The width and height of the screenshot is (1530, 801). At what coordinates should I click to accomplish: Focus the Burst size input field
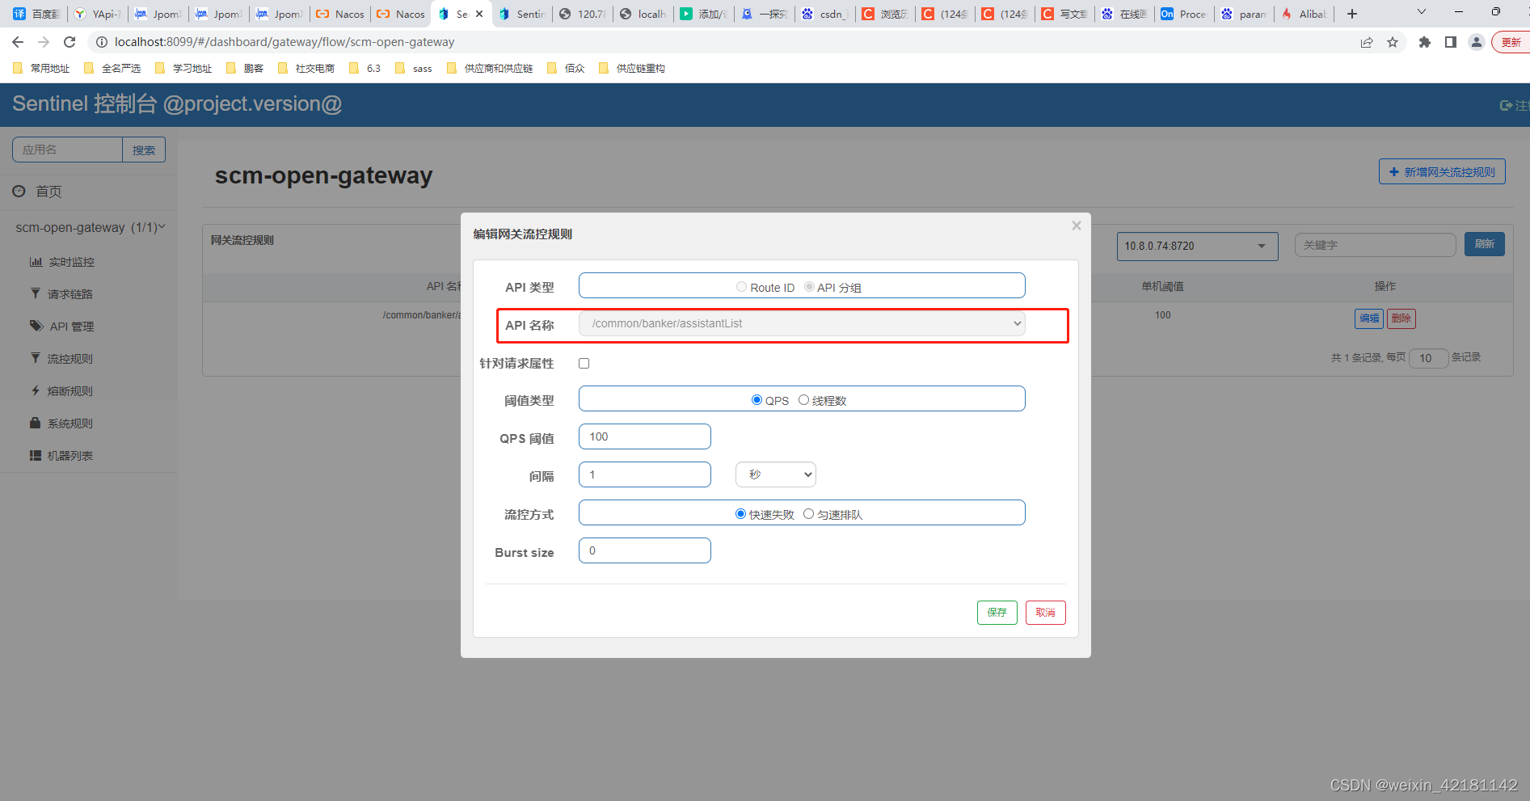pos(645,550)
